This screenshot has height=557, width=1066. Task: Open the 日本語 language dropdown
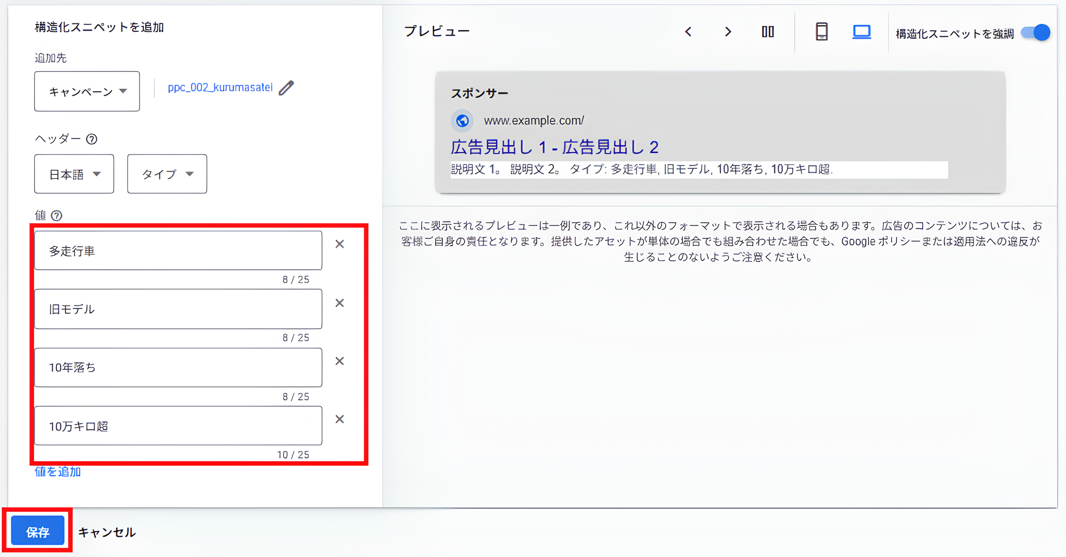[73, 174]
